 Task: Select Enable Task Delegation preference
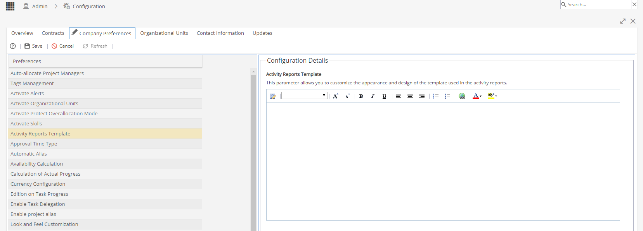(105, 204)
